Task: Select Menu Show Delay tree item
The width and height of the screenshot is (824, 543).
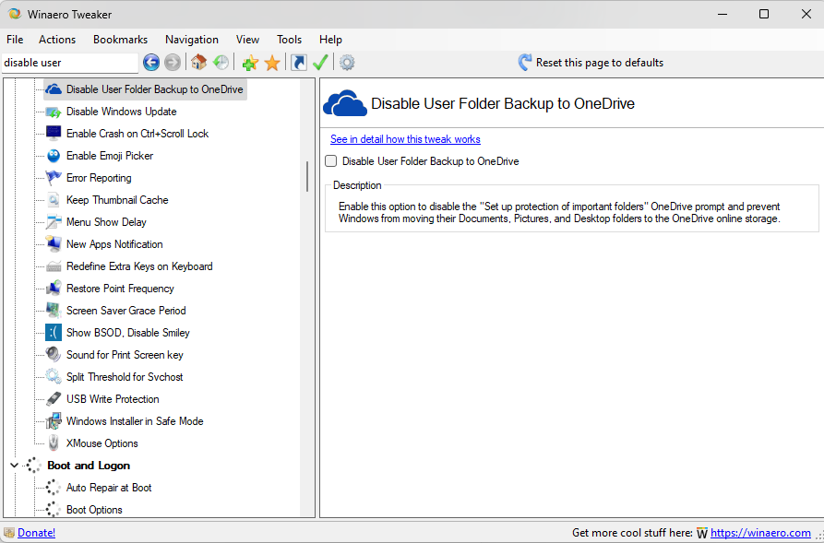Action: (106, 222)
